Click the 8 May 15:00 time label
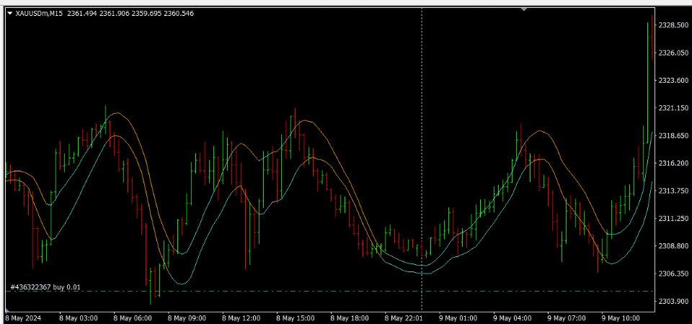This screenshot has height=324, width=692. point(296,318)
